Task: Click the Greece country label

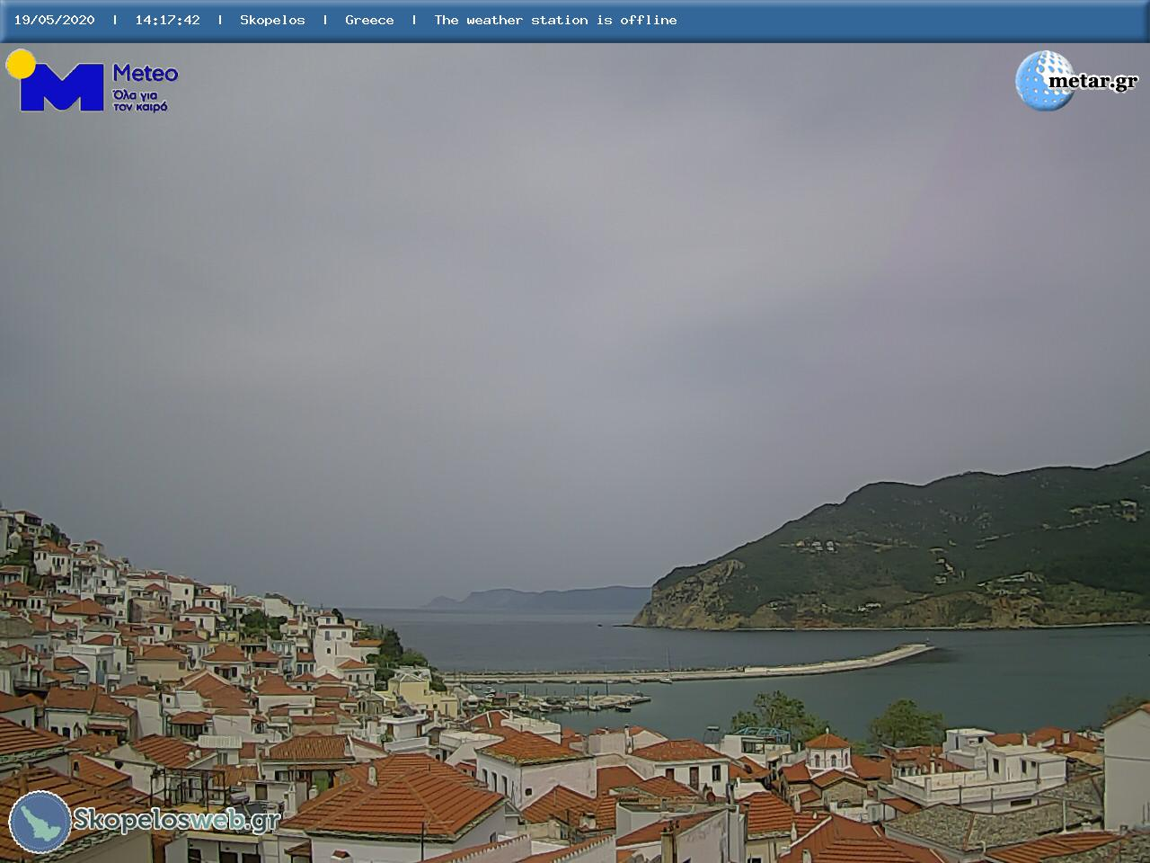Action: point(369,20)
